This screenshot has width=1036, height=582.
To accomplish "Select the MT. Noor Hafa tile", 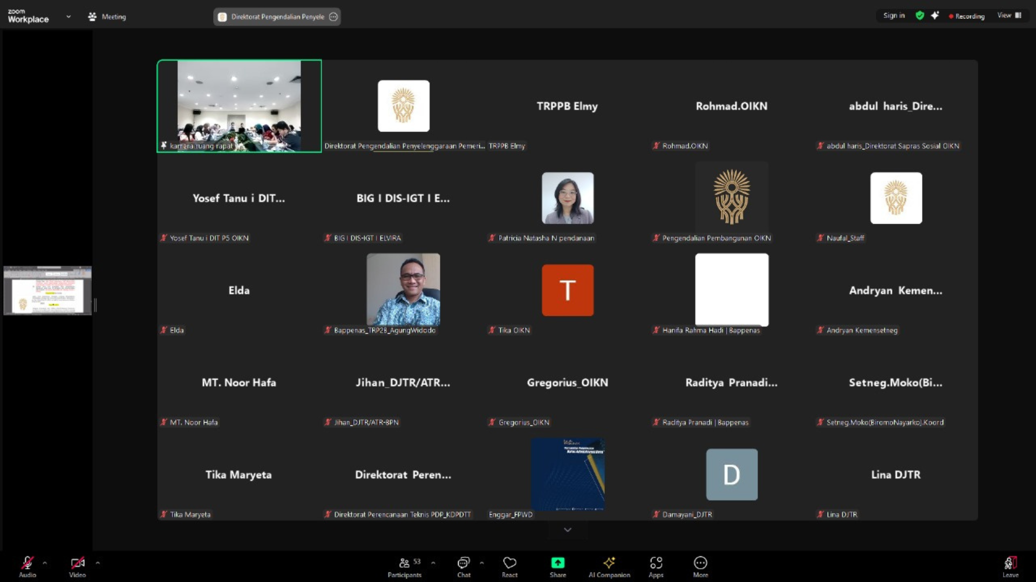I will (239, 383).
